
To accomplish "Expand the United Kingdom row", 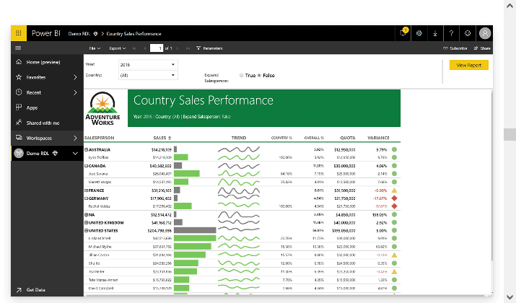I will (86, 223).
